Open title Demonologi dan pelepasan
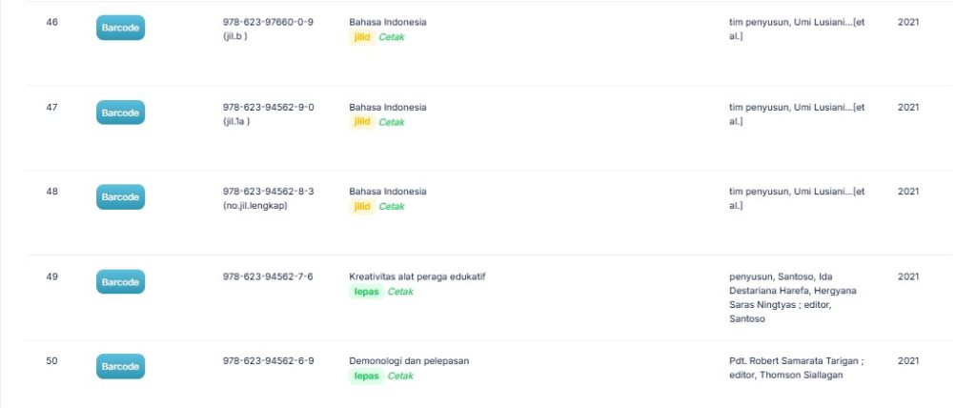Screen dimensions: 976x408 (x=409, y=360)
